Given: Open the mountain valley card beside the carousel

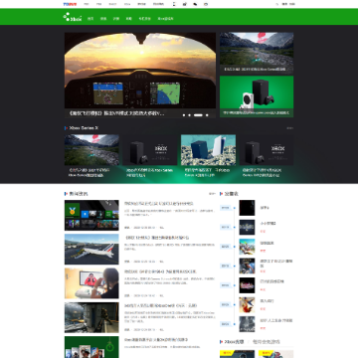Looking at the screenshot, I should point(257,53).
